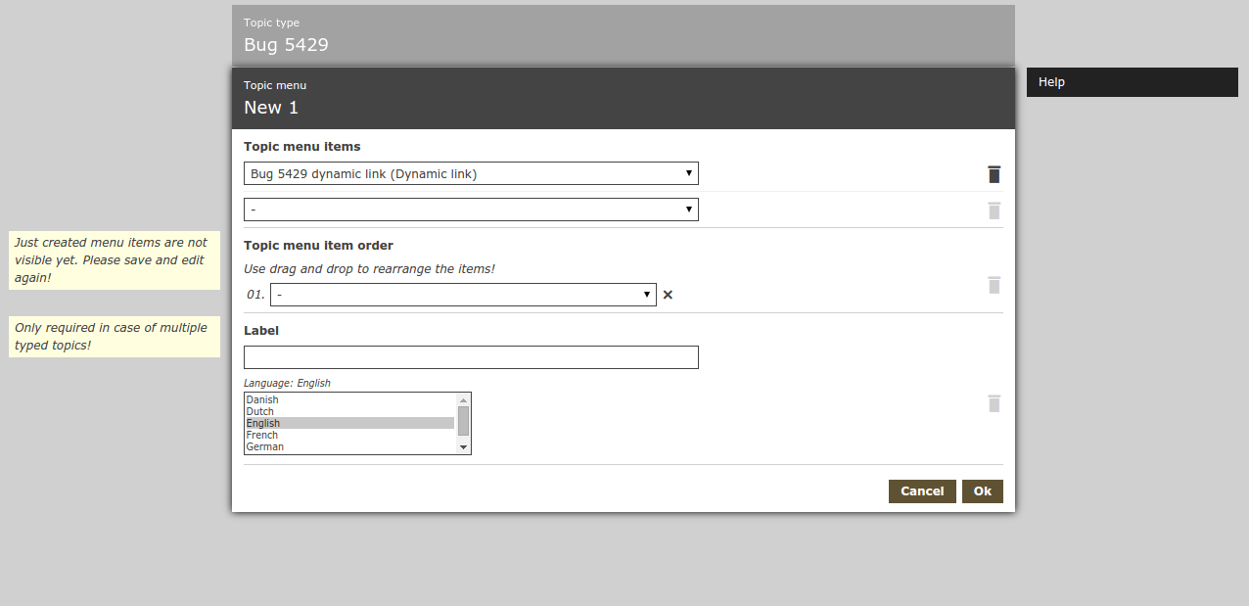Screen dimensions: 1249x606
Task: Click the trash icon beside the empty menu item dropdown
Action: (994, 210)
